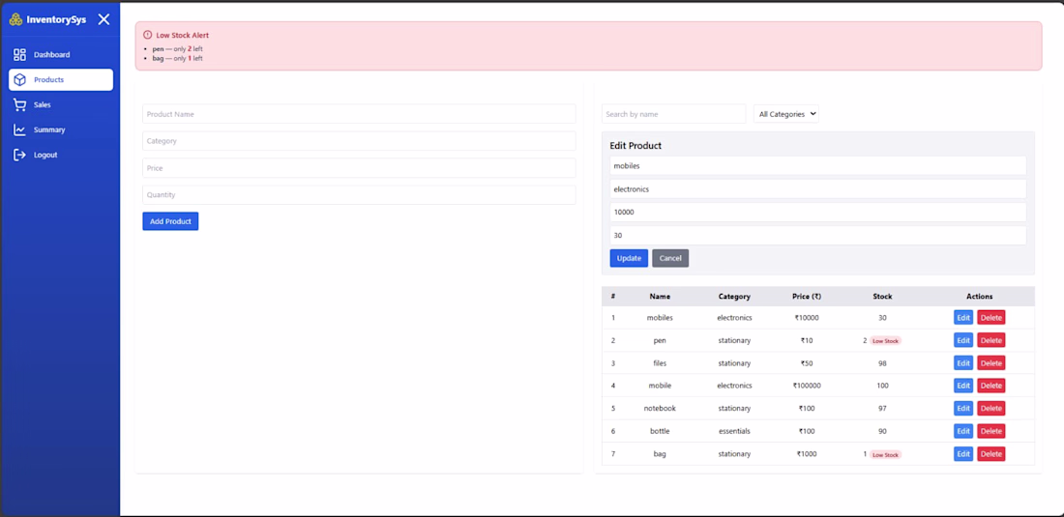
Task: Edit the mobiles row
Action: tap(963, 318)
